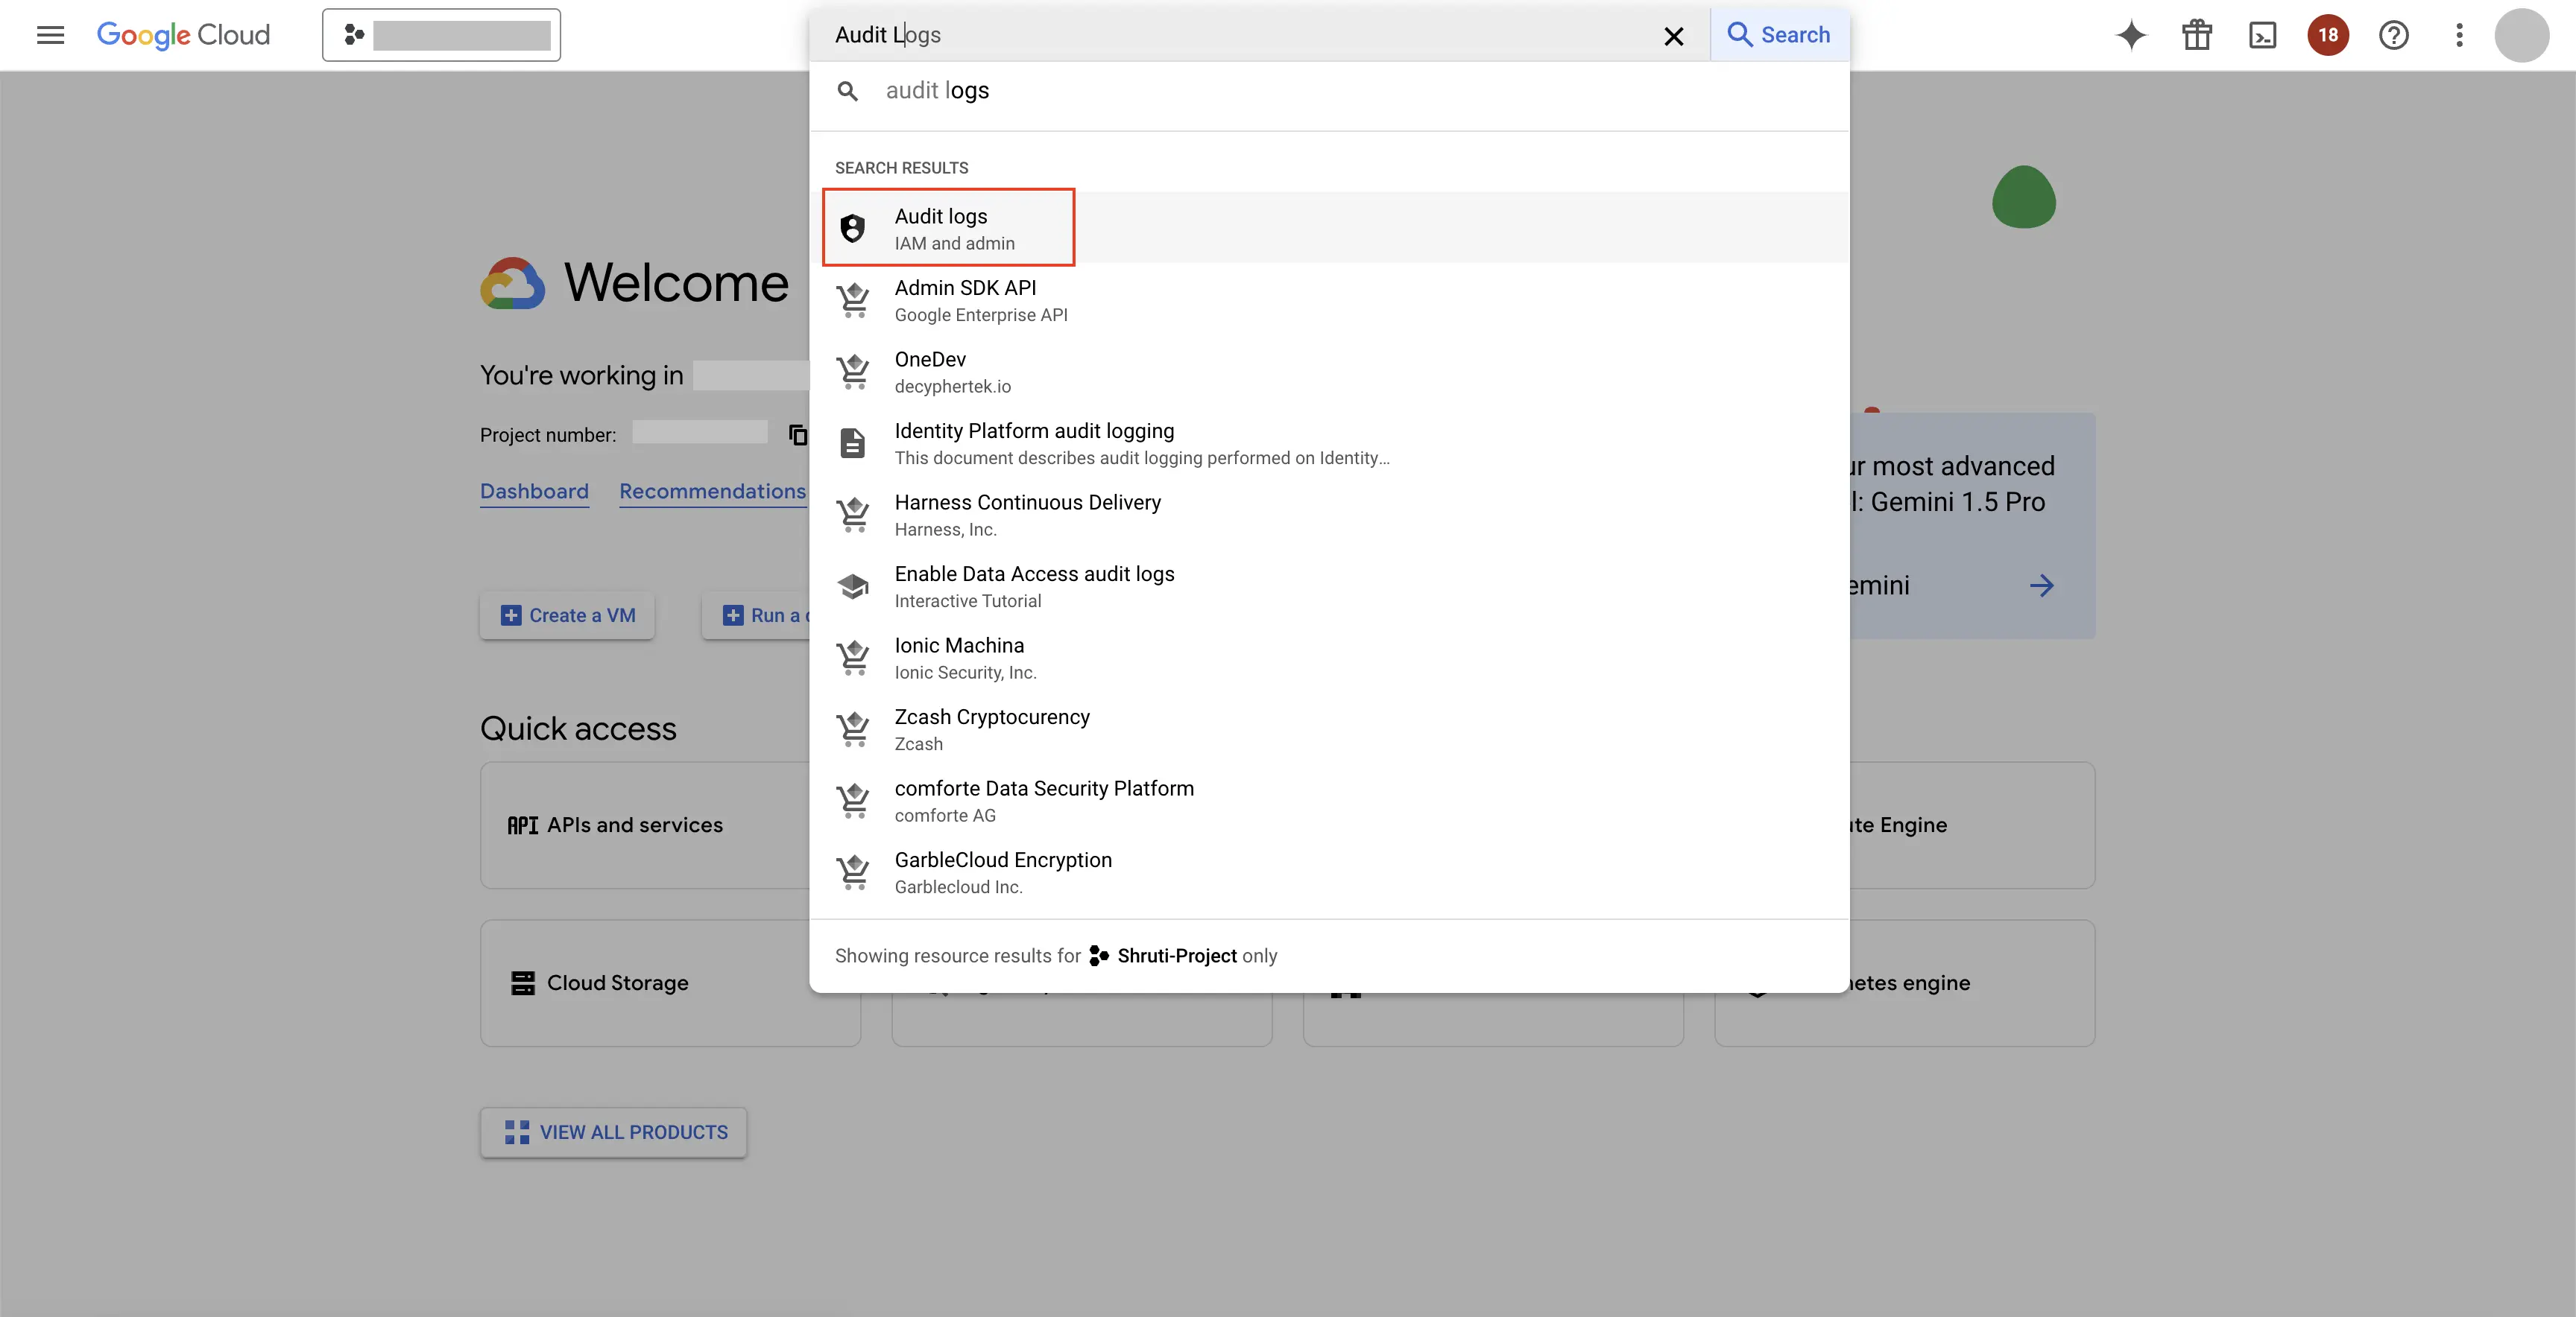Open the user account avatar
This screenshot has height=1317, width=2576.
[2522, 35]
